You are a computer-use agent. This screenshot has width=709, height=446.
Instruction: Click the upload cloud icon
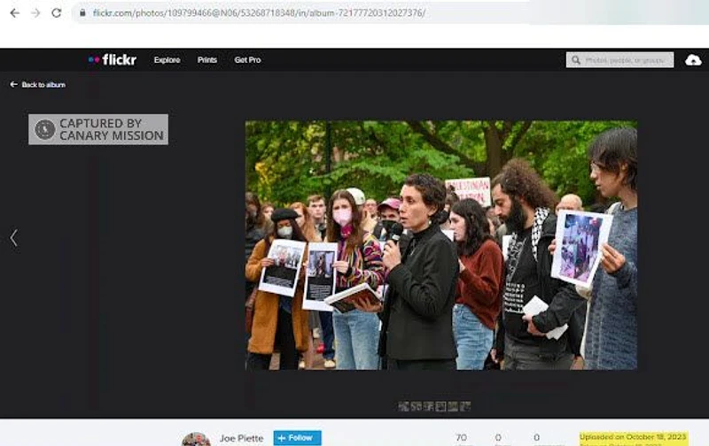pos(693,60)
